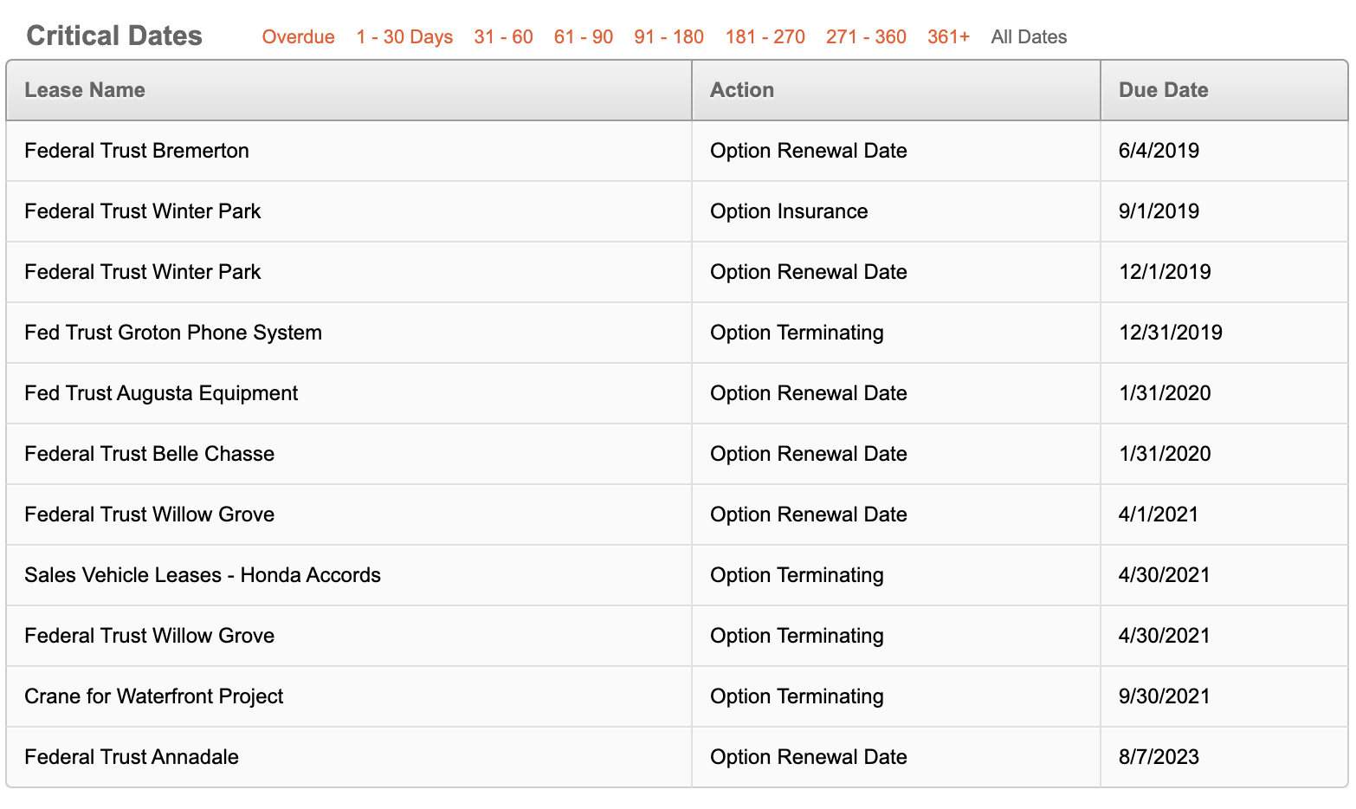Show dates due in 1 - 30 Days
The image size is (1356, 809).
404,37
